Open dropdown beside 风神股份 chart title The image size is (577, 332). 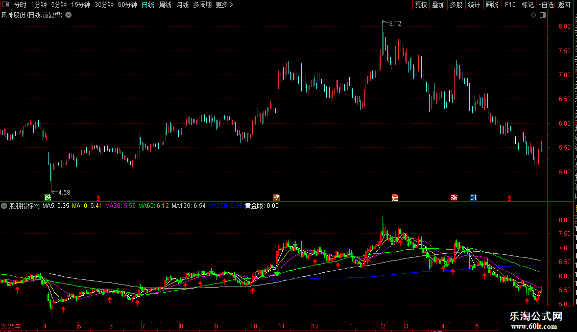(x=68, y=15)
